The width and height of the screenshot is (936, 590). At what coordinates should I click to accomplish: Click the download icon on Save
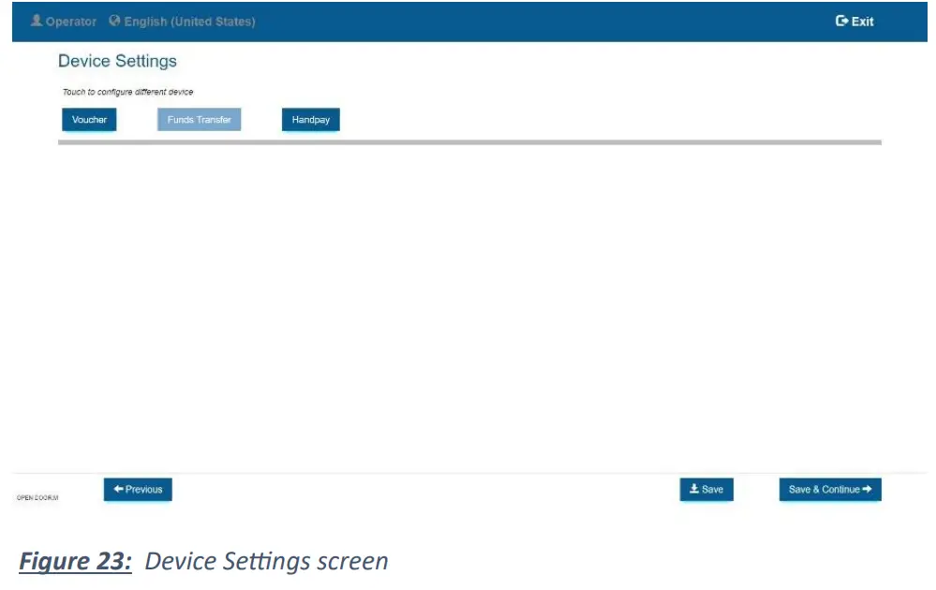coord(694,489)
